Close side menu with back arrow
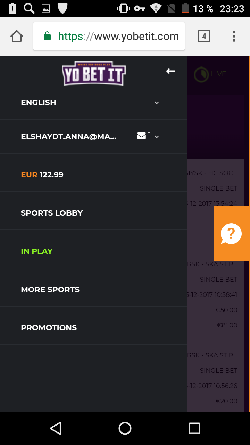Screen dimensions: 250x445 coord(170,71)
